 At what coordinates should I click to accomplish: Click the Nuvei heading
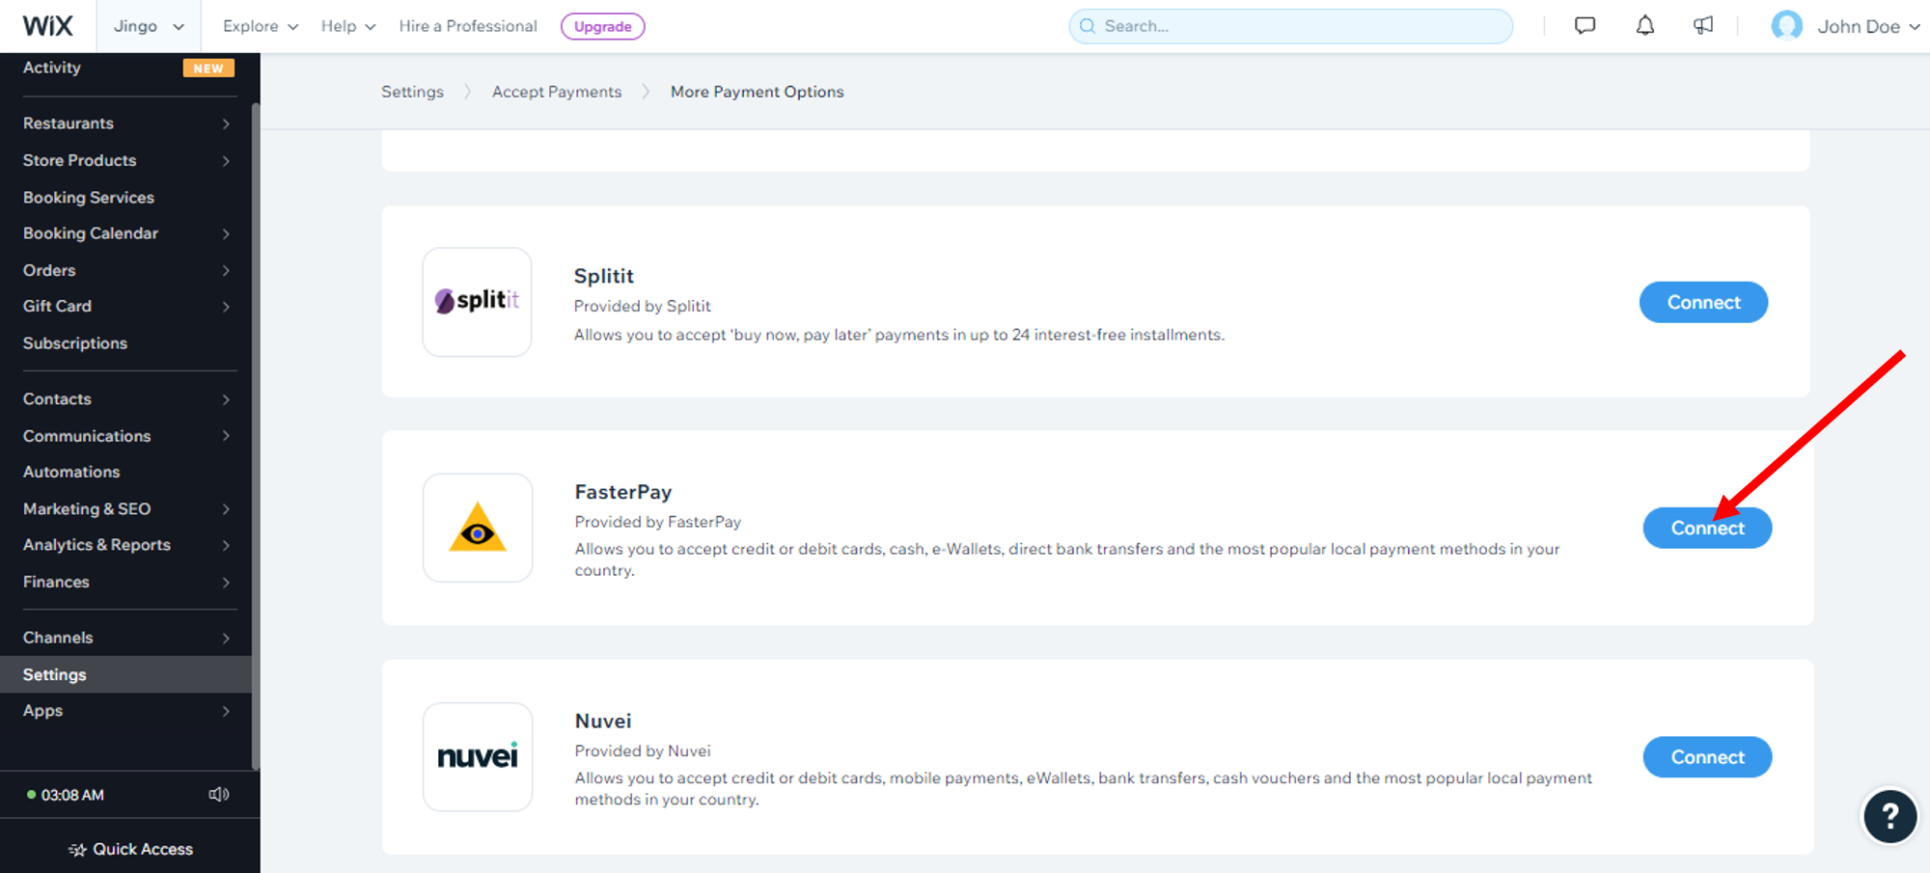point(603,721)
